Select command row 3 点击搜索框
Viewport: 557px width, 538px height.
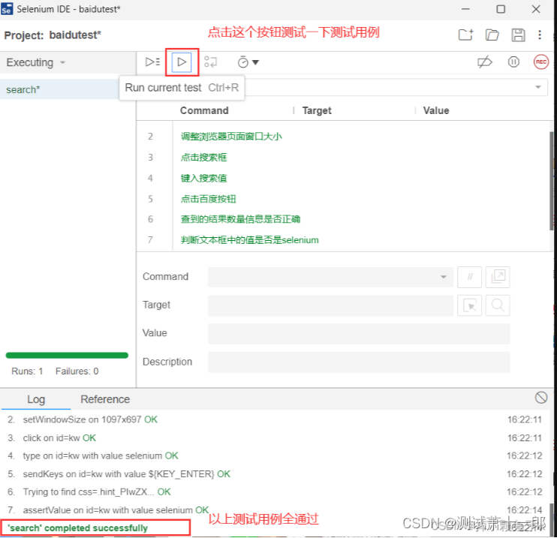pos(343,157)
